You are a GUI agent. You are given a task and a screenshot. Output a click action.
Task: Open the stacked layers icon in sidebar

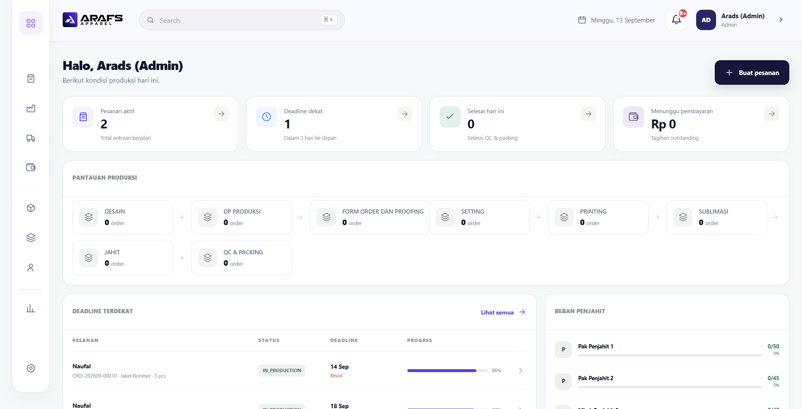(x=31, y=238)
